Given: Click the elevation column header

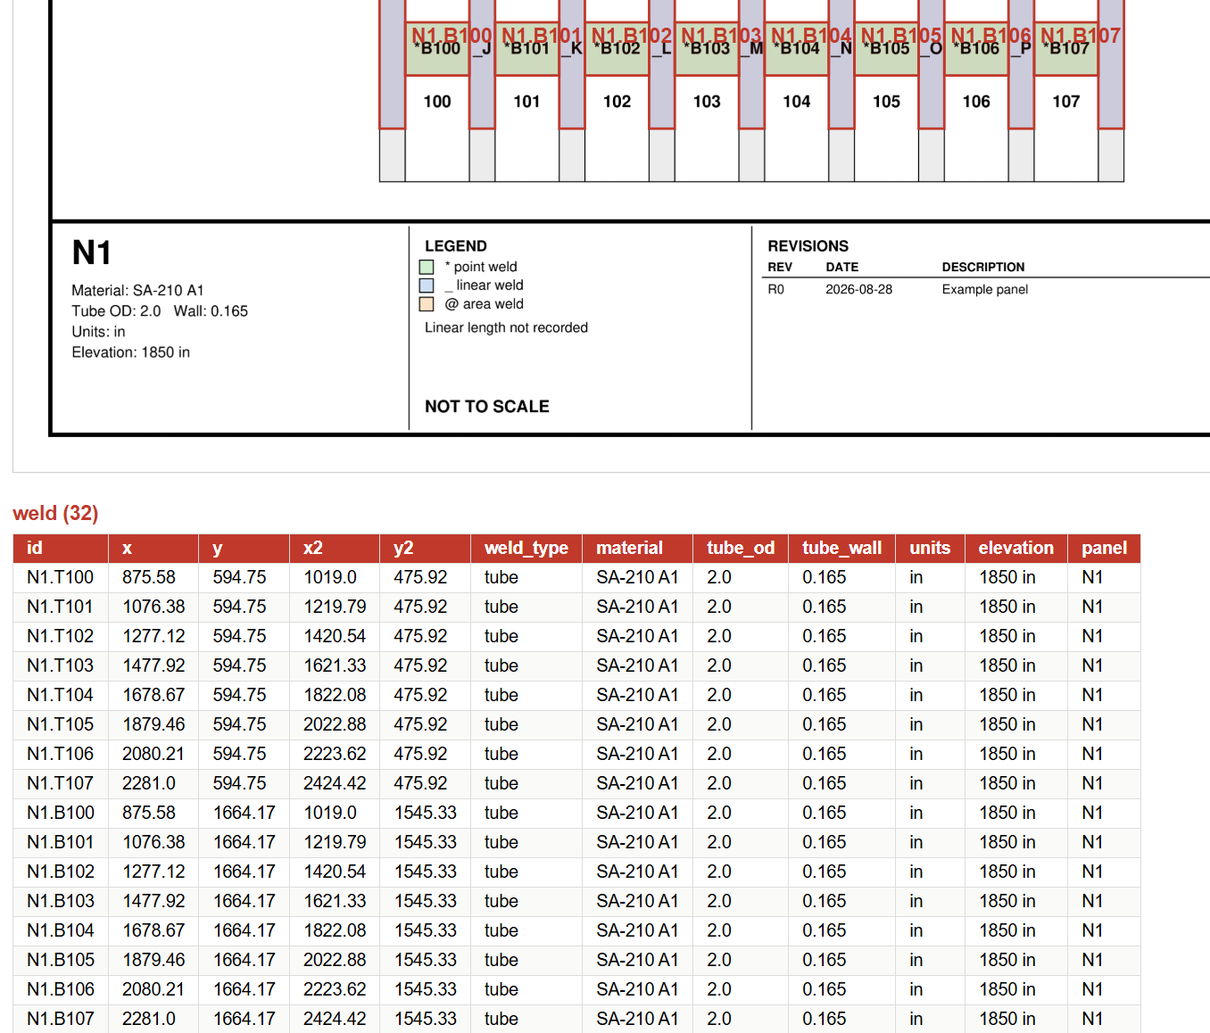Looking at the screenshot, I should [x=1015, y=548].
